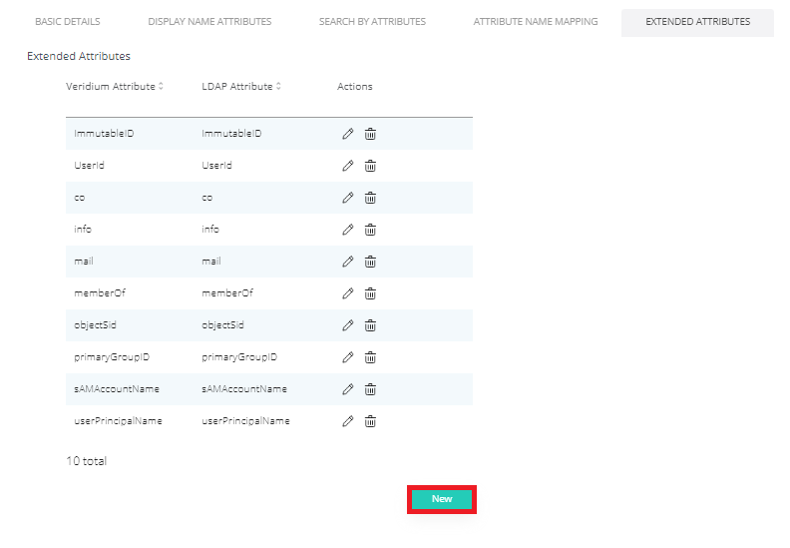790x548 pixels.
Task: Edit the co attribute mapping
Action: coord(348,198)
